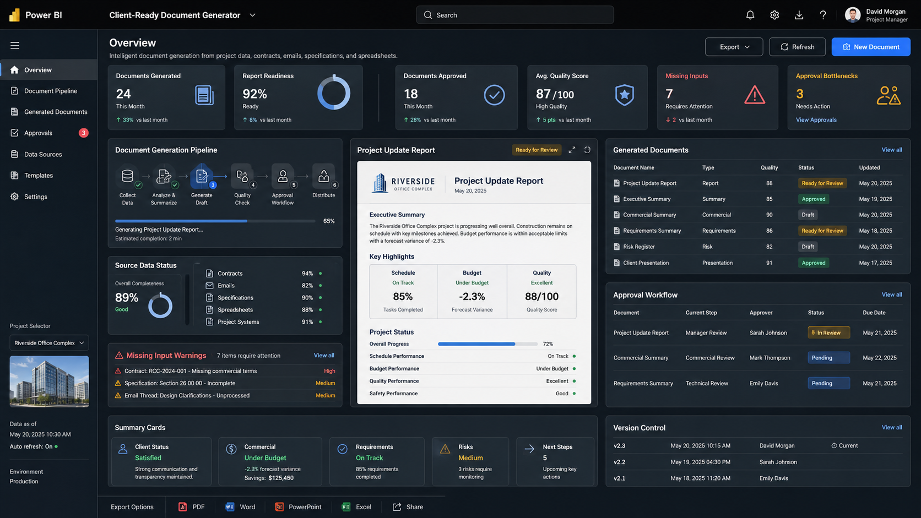The height and width of the screenshot is (518, 921).
Task: Expand the Project Update Report preview
Action: click(572, 150)
